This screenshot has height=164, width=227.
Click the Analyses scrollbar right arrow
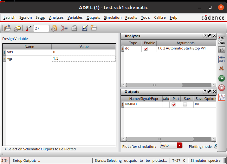pos(213,85)
